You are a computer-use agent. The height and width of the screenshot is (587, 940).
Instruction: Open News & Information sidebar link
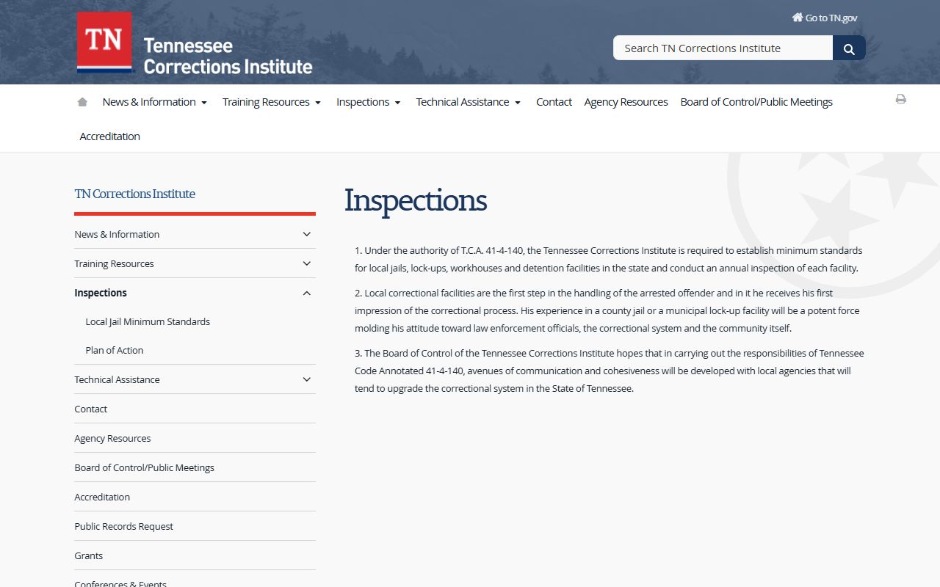[x=117, y=234]
